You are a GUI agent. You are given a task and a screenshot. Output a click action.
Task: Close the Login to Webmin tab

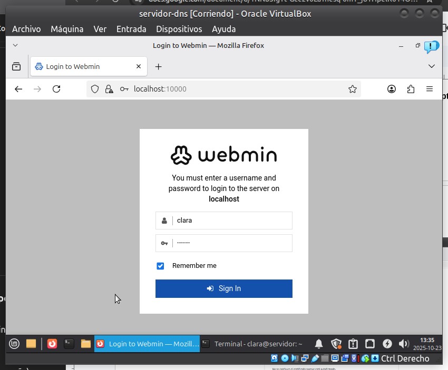point(139,67)
